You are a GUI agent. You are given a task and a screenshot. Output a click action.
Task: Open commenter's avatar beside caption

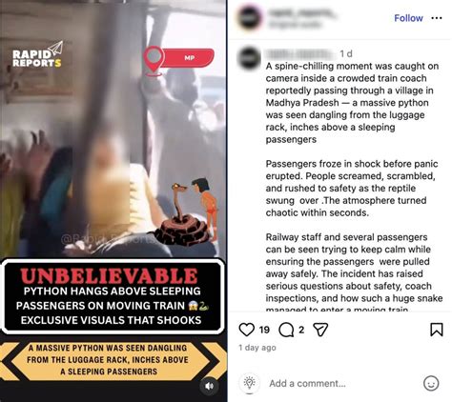point(250,58)
